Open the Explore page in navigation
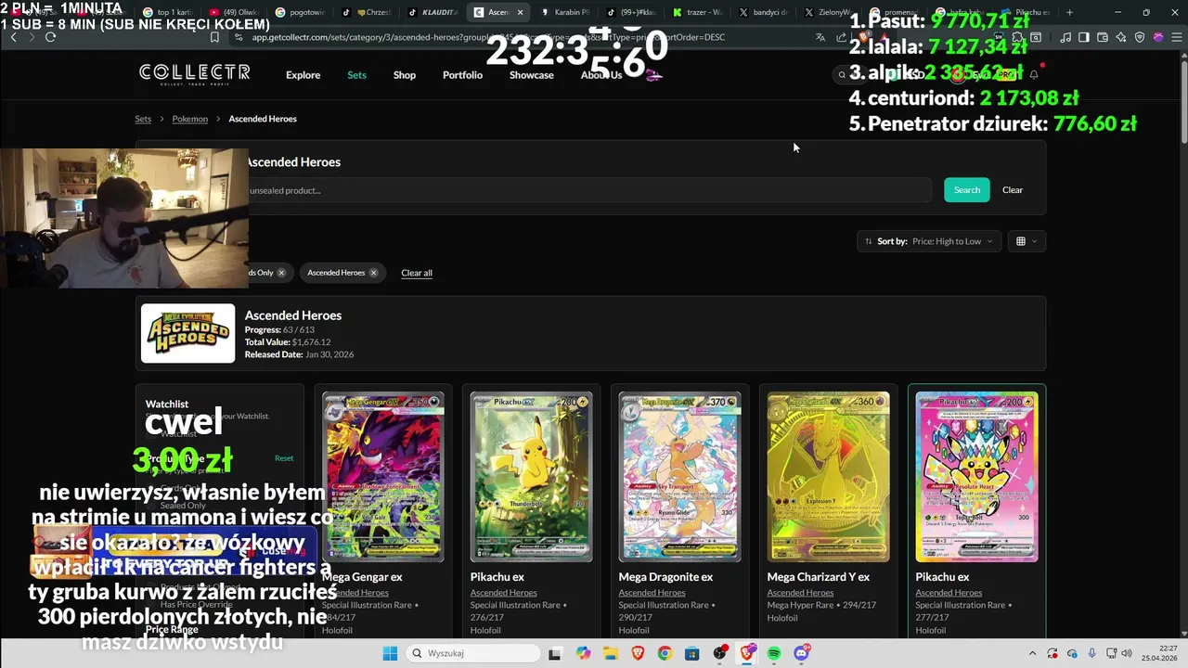 303,75
